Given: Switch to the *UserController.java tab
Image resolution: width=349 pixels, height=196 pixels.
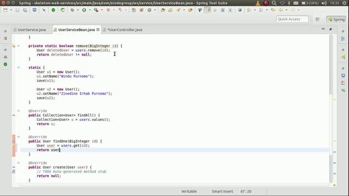Looking at the screenshot, I should (x=123, y=29).
